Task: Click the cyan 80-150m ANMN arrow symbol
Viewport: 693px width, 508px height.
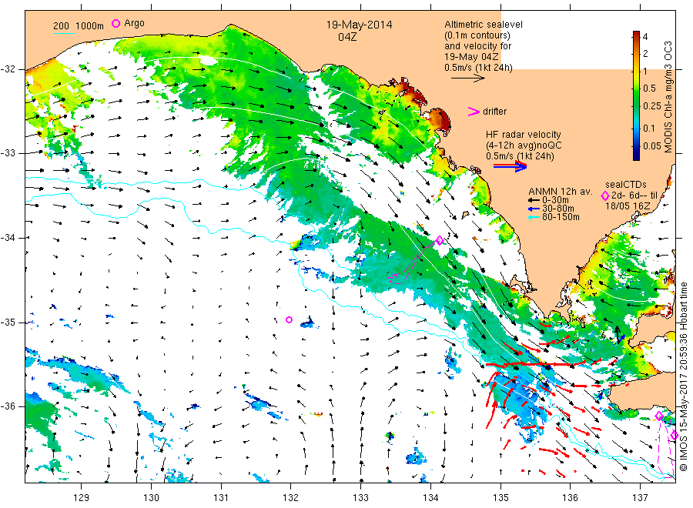Action: pos(534,217)
